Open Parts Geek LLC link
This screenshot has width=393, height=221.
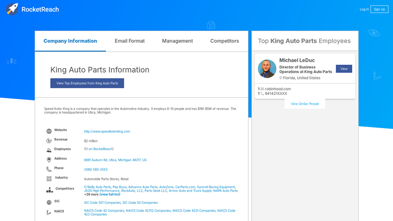(x=156, y=191)
